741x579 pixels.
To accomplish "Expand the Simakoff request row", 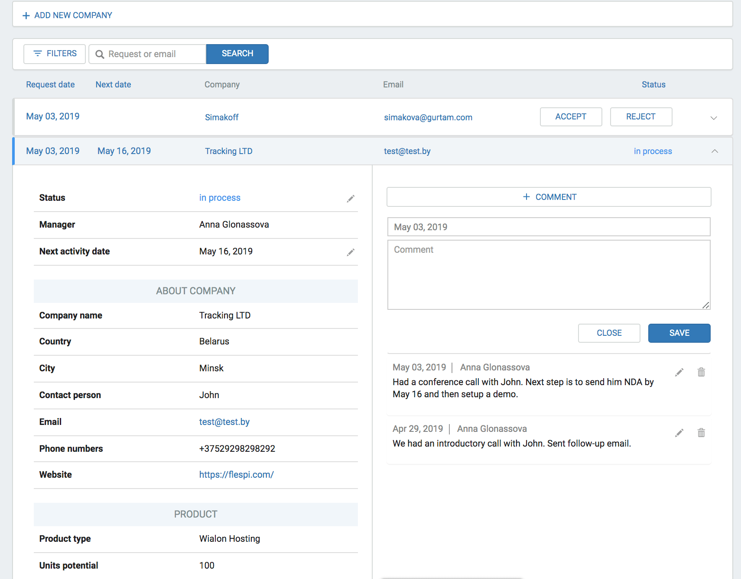I will click(714, 118).
